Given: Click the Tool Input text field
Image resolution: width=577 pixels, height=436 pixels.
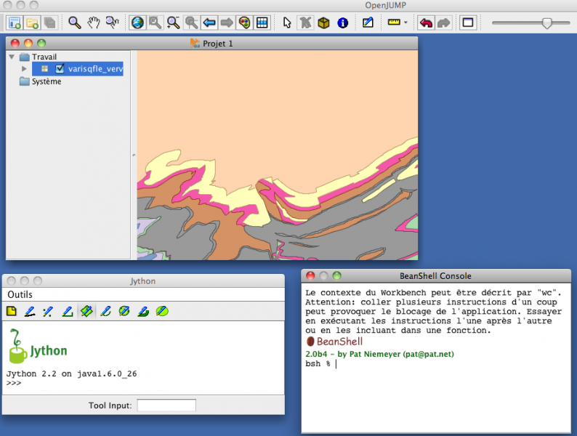Looking at the screenshot, I should pyautogui.click(x=166, y=405).
